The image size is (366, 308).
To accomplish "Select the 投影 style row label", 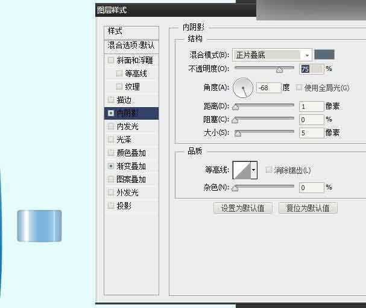I will click(x=124, y=206).
